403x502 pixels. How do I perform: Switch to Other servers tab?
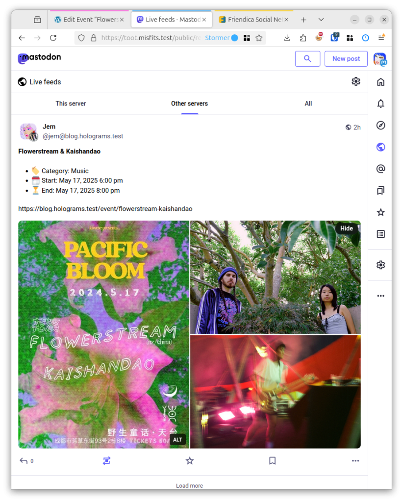190,103
